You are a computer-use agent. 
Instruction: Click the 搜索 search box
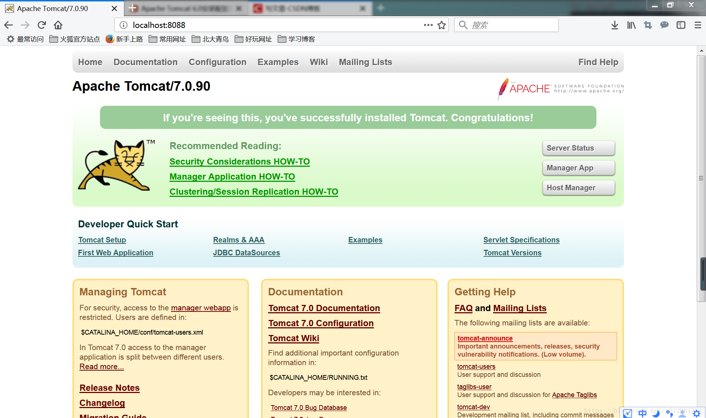(x=506, y=25)
